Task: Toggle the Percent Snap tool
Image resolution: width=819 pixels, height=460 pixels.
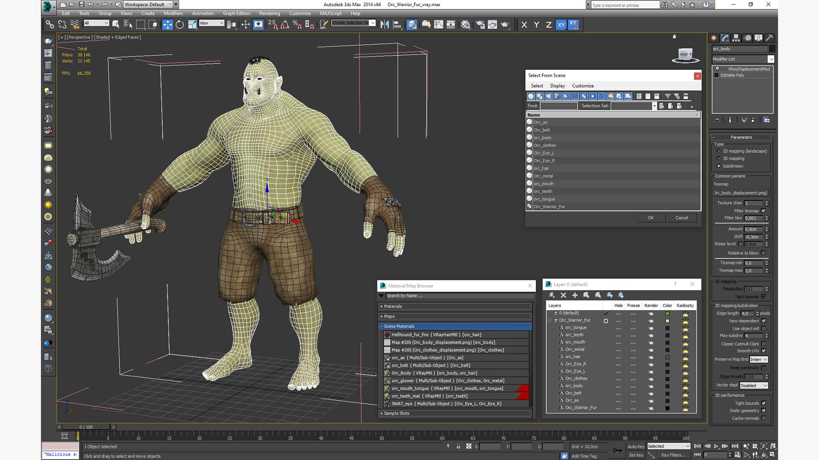Action: tap(297, 25)
